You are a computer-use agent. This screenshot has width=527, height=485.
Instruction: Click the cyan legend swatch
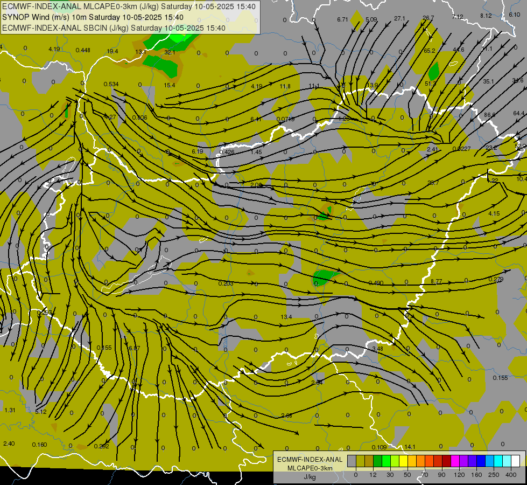point(498,461)
